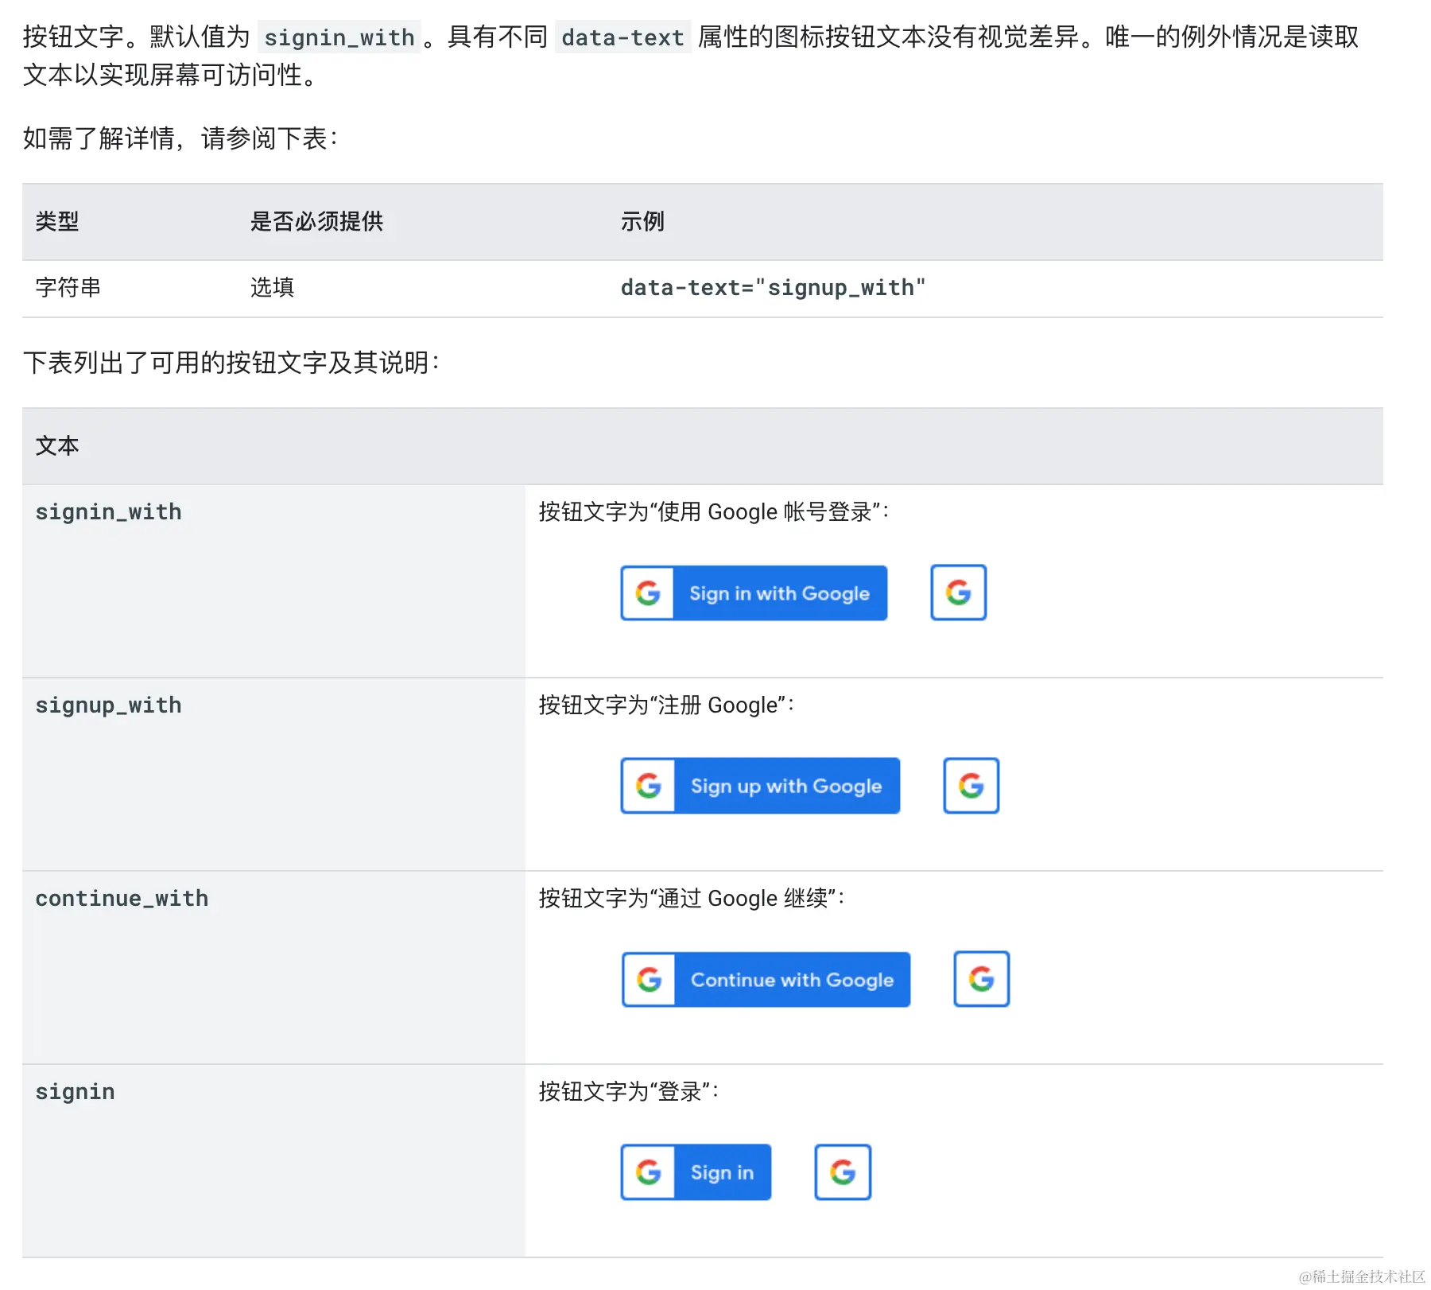Viewport: 1431px width, 1290px height.
Task: Click description '按钮文字为“使用 Google 帐号登录”'
Action: (x=713, y=512)
